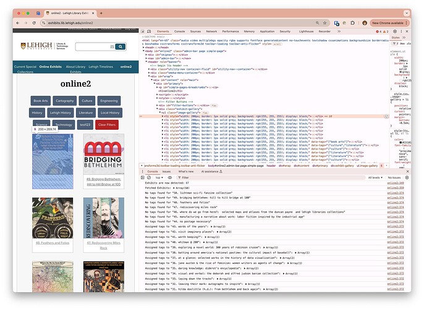
Task: Open the Bridging Bethlehem exhibit link
Action: (x=104, y=182)
